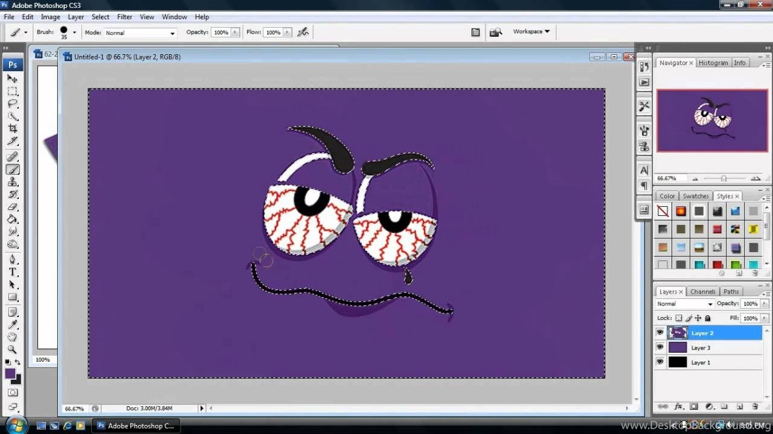Click the Navigator zoom slider
The height and width of the screenshot is (434, 773).
click(723, 178)
